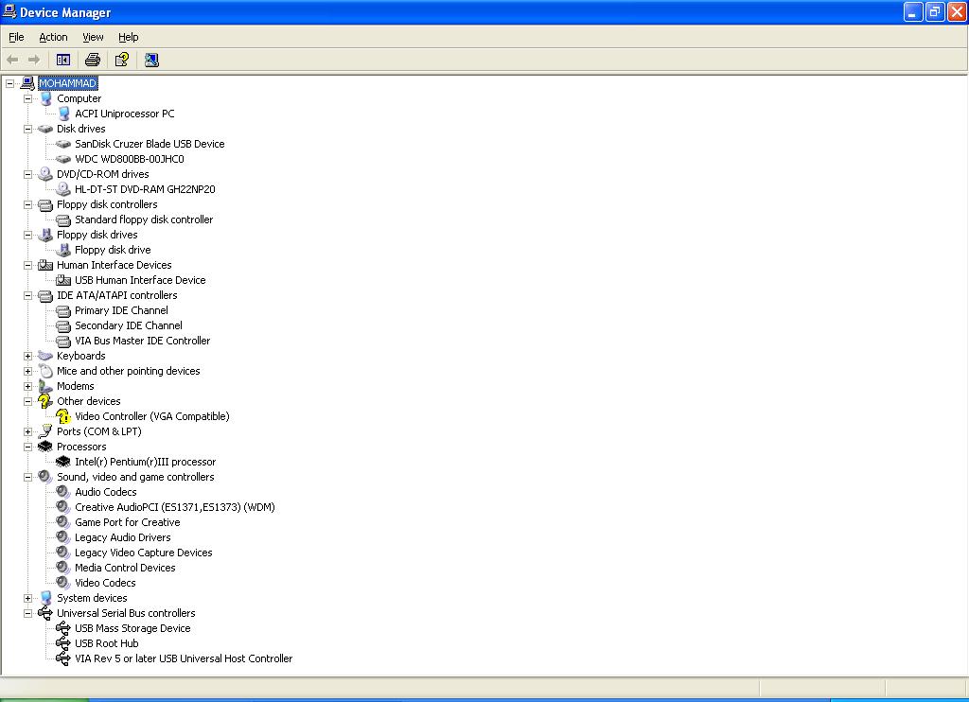Screen dimensions: 969x702
Task: Collapse the MOHAMMAD root node
Action: coord(9,83)
